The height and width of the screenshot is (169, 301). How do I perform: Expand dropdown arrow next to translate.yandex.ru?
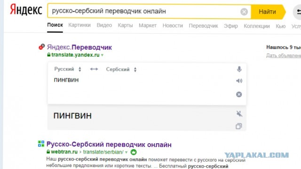(102, 55)
